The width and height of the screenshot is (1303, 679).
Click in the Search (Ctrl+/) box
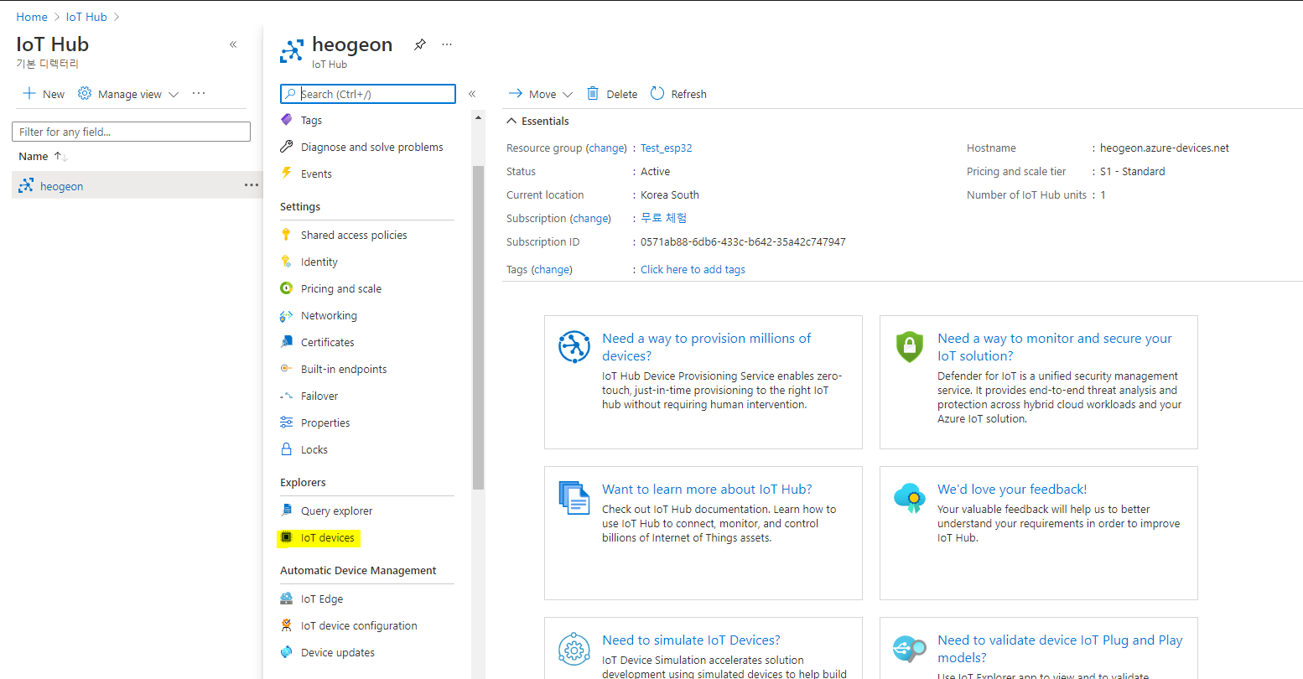(368, 94)
